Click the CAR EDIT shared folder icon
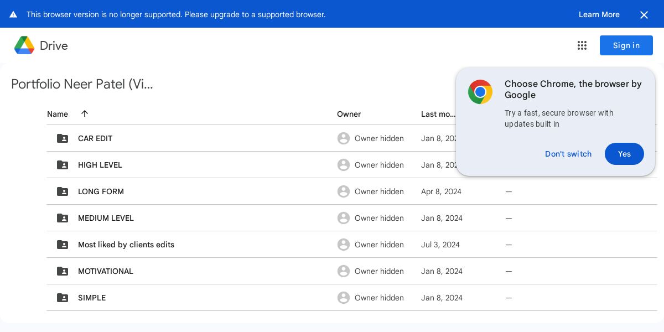 (63, 138)
